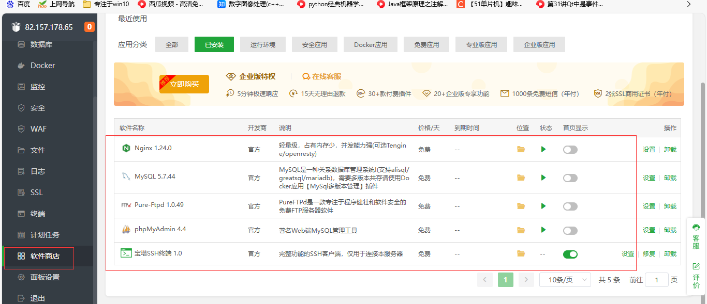Enable homepage display for MySQL
This screenshot has height=304, width=707.
pos(570,178)
